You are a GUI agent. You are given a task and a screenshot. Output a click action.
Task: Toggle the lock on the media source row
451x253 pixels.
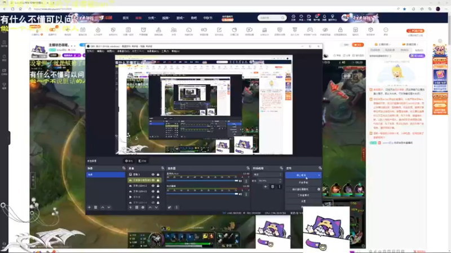click(158, 197)
